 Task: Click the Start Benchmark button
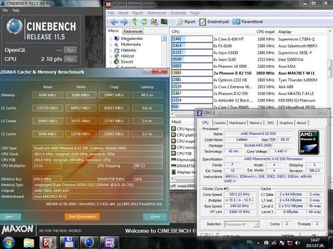82,216
